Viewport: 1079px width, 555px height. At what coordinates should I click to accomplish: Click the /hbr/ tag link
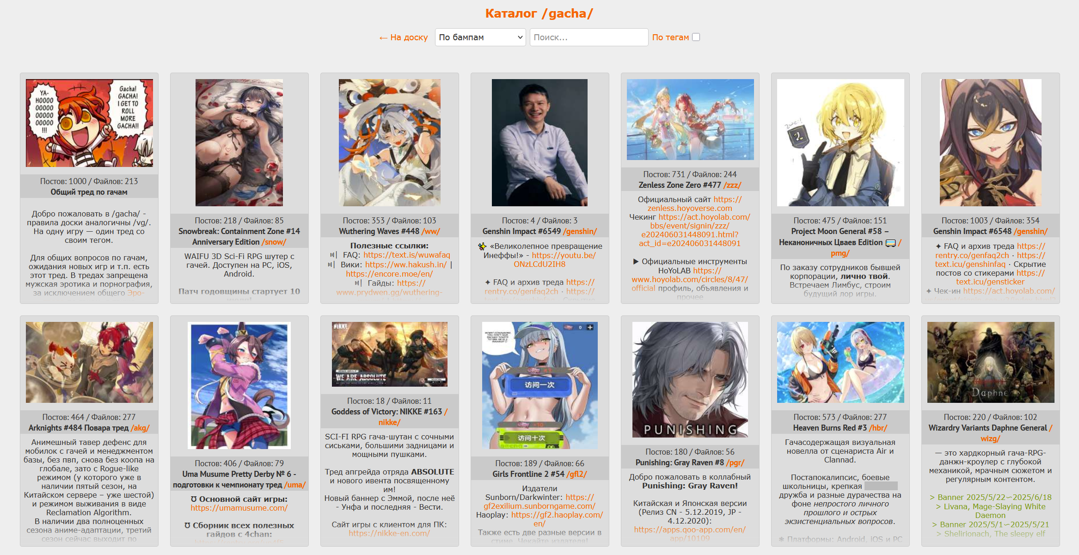point(878,428)
